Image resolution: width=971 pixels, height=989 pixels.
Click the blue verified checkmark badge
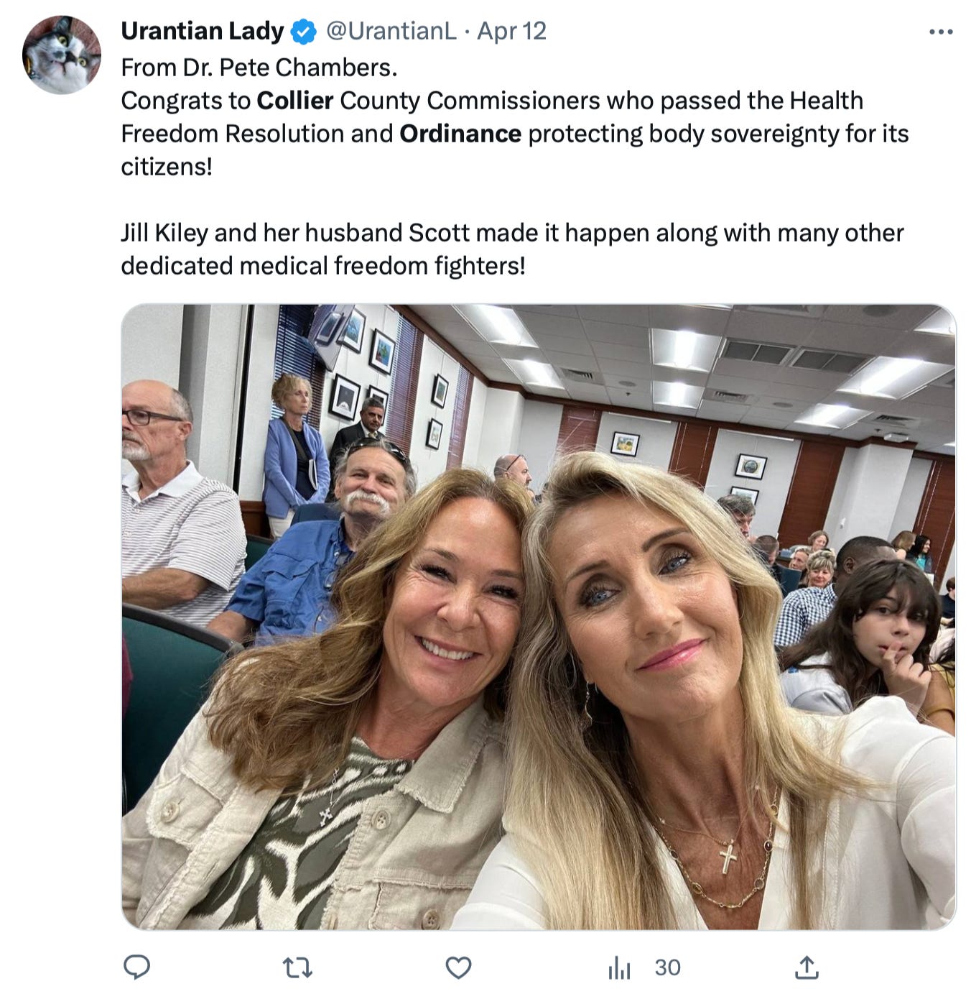[x=303, y=32]
